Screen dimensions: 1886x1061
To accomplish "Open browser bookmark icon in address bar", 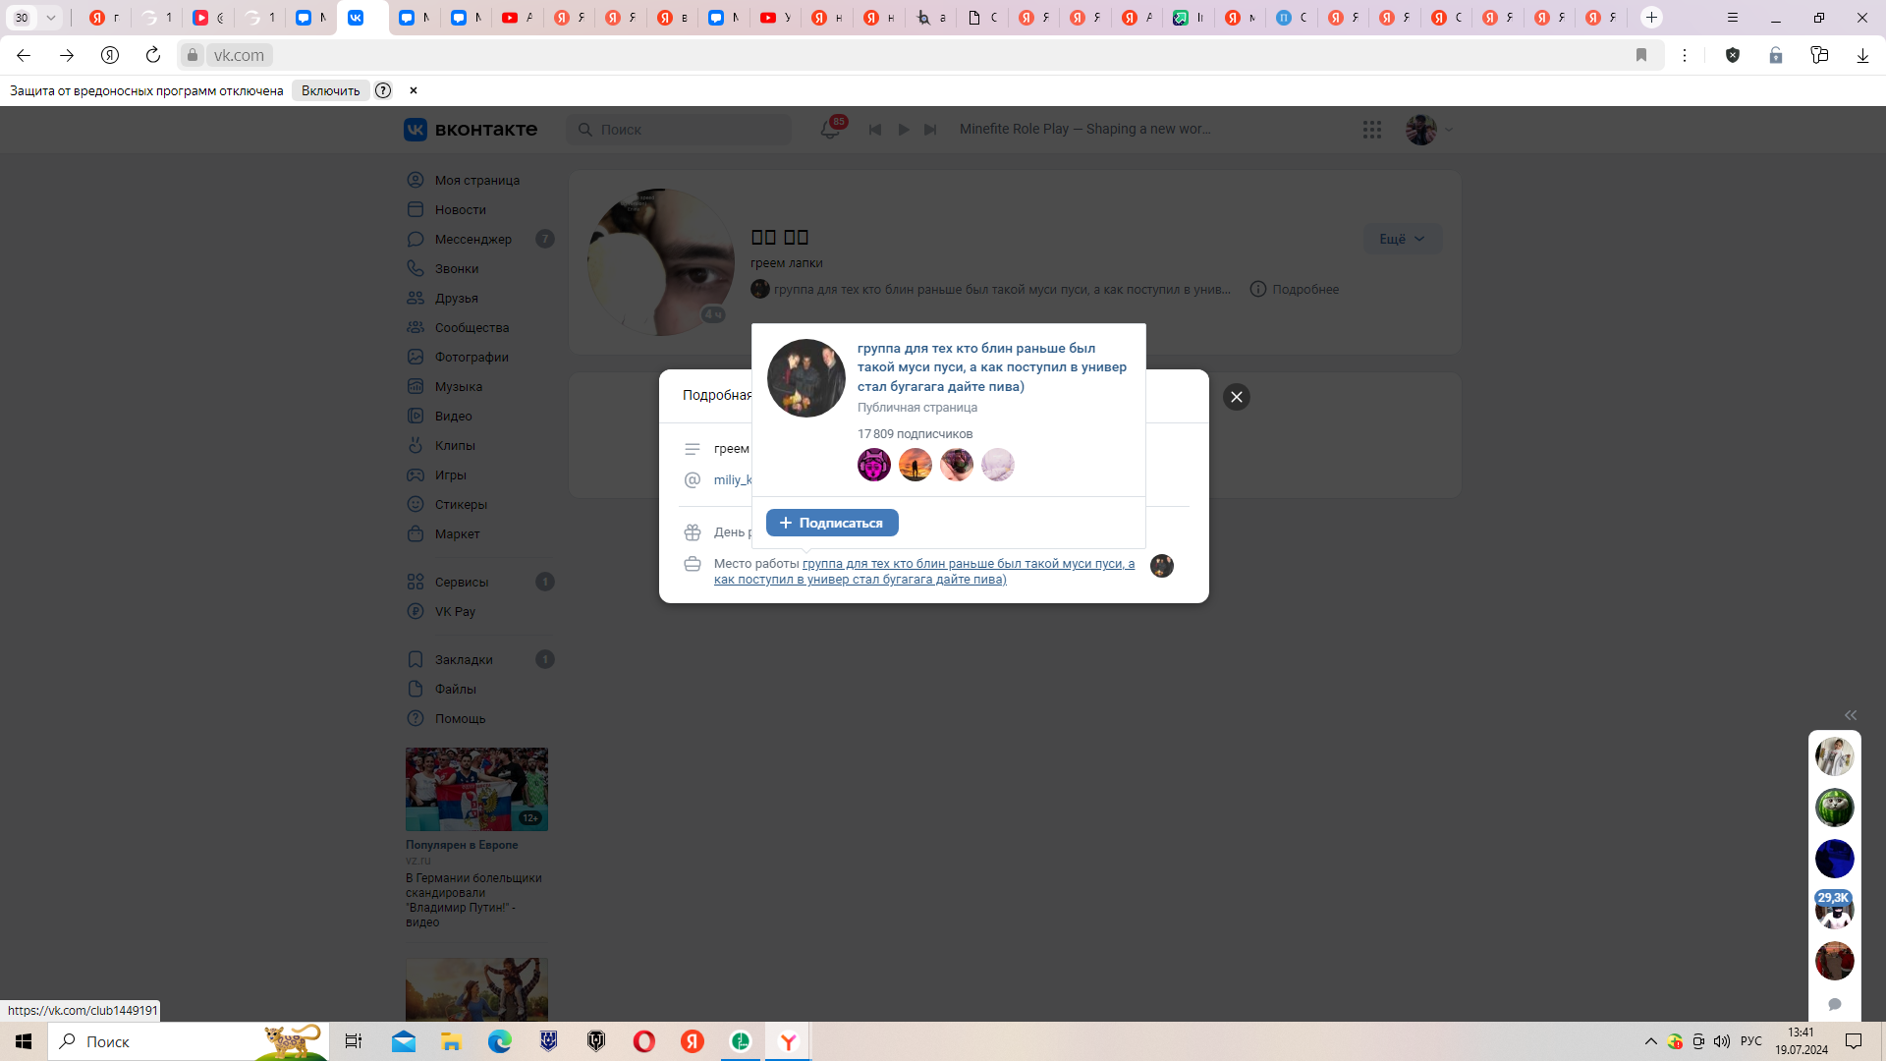I will [1641, 56].
